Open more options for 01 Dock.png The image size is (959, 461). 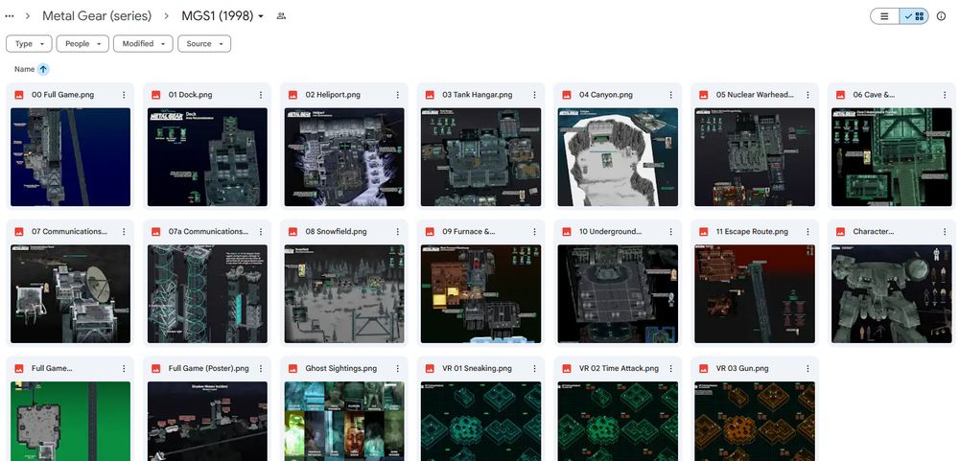coord(261,95)
